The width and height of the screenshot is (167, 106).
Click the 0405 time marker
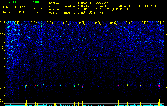(82, 23)
